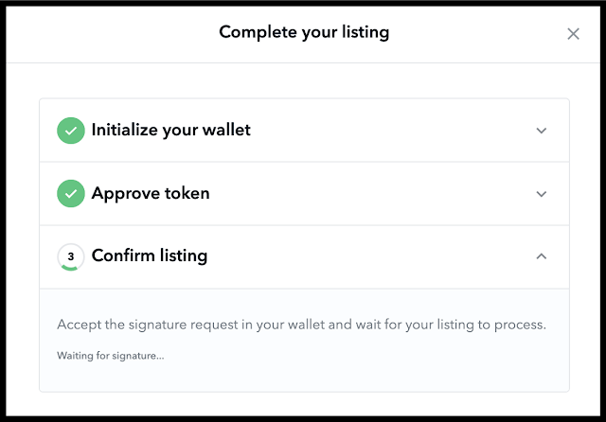Screen dimensions: 606x422
Task: Open the Initialize your wallet step heading
Action: pyautogui.click(x=170, y=131)
